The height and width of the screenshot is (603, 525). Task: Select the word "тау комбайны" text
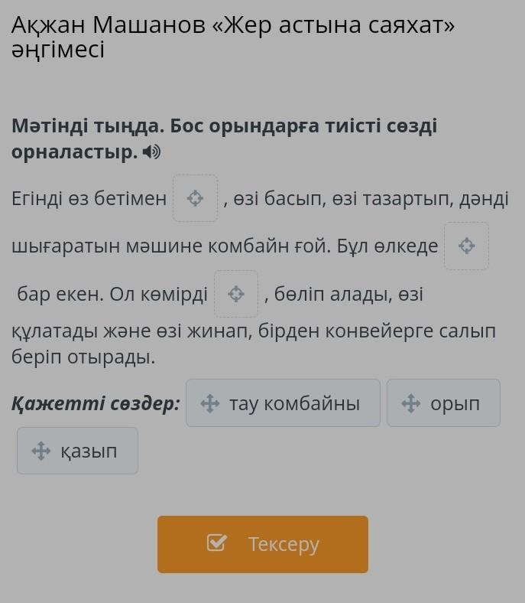(x=294, y=403)
